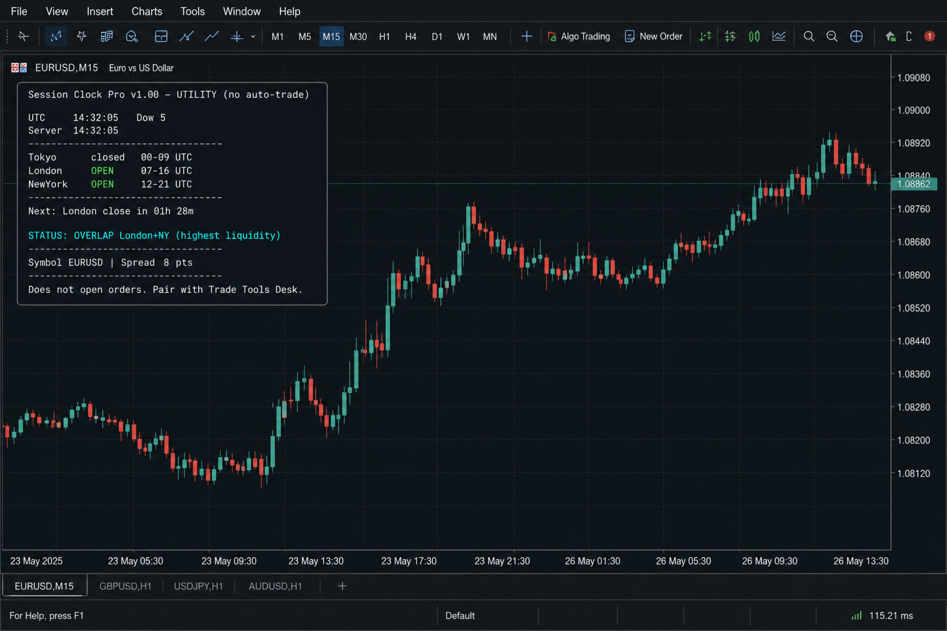
Task: Open the Insert menu
Action: (x=100, y=11)
